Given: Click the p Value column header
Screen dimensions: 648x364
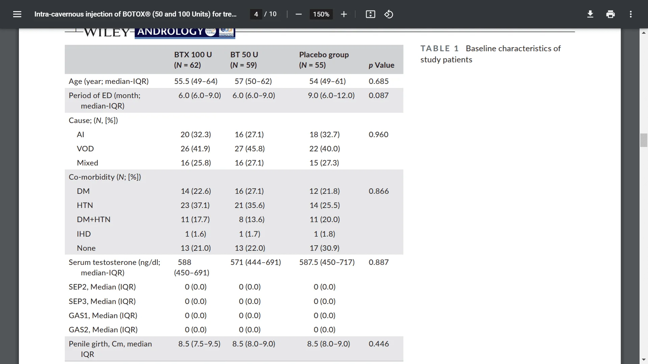Looking at the screenshot, I should click(x=381, y=65).
